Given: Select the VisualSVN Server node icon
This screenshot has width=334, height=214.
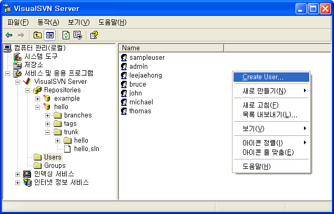Looking at the screenshot, I should pyautogui.click(x=28, y=82).
